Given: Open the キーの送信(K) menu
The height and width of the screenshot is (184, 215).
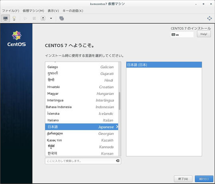Looking at the screenshot, I should pyautogui.click(x=73, y=11).
